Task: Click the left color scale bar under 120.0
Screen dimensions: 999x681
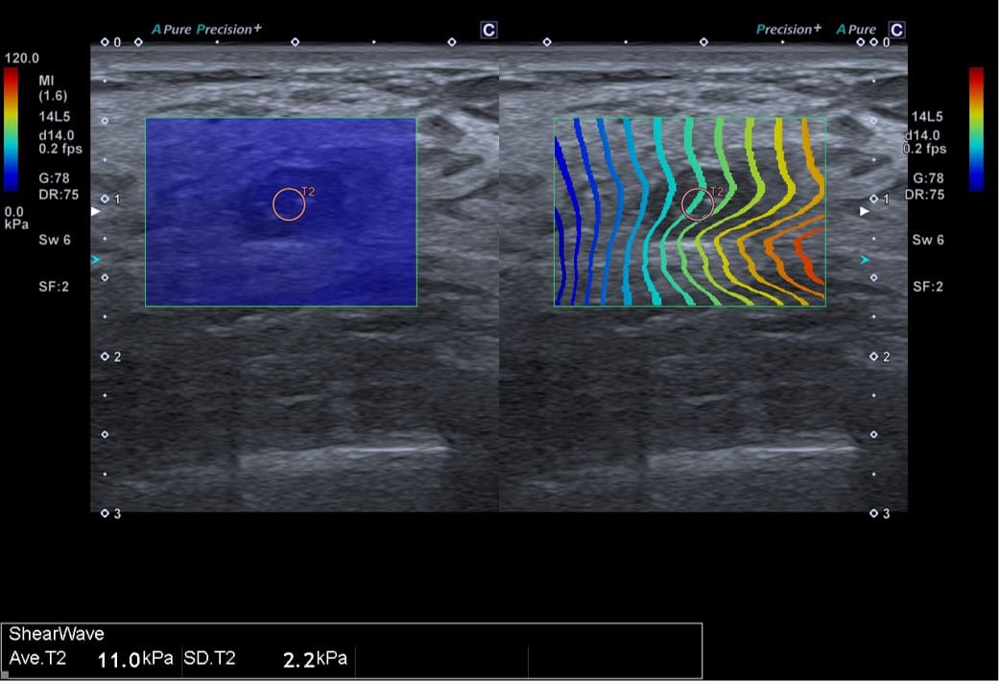Action: 11,129
